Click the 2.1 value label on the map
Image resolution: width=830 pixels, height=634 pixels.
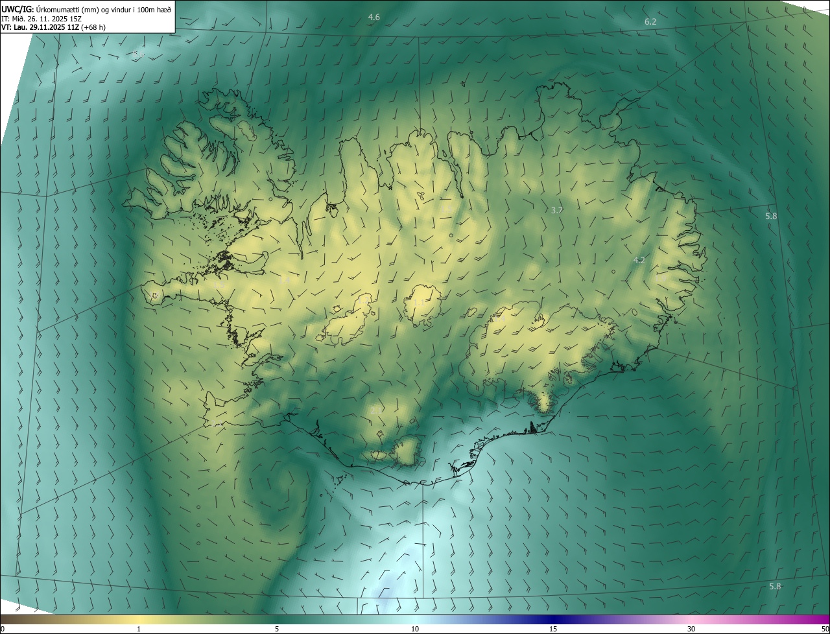(376, 410)
